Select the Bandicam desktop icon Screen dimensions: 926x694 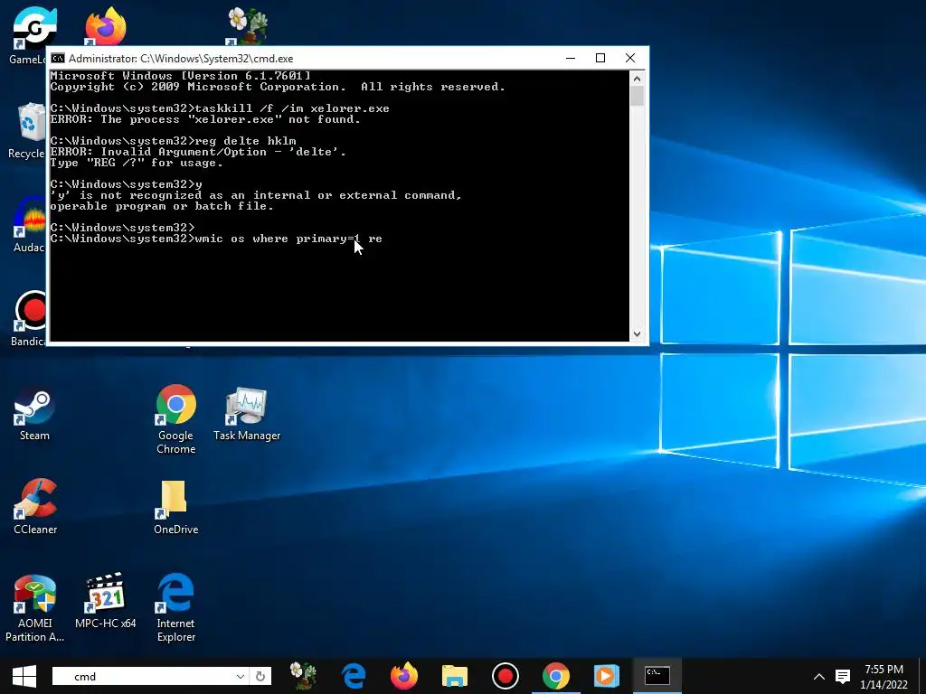[28, 319]
